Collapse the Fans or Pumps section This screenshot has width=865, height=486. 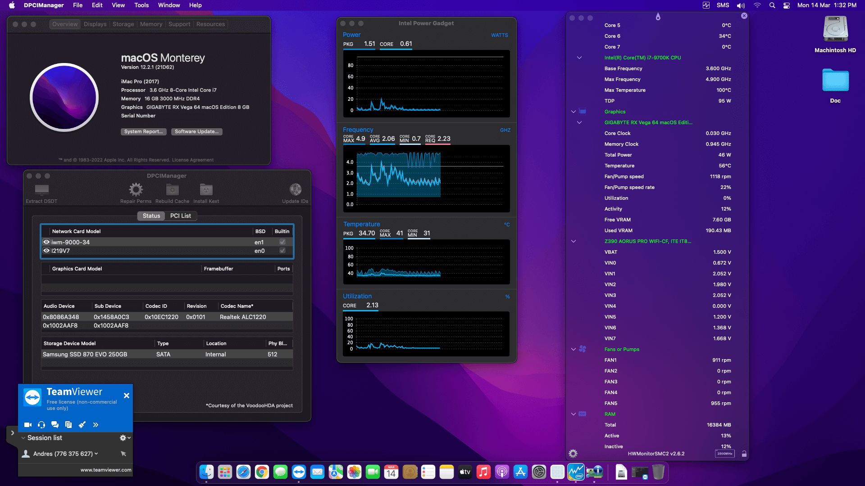tap(574, 349)
